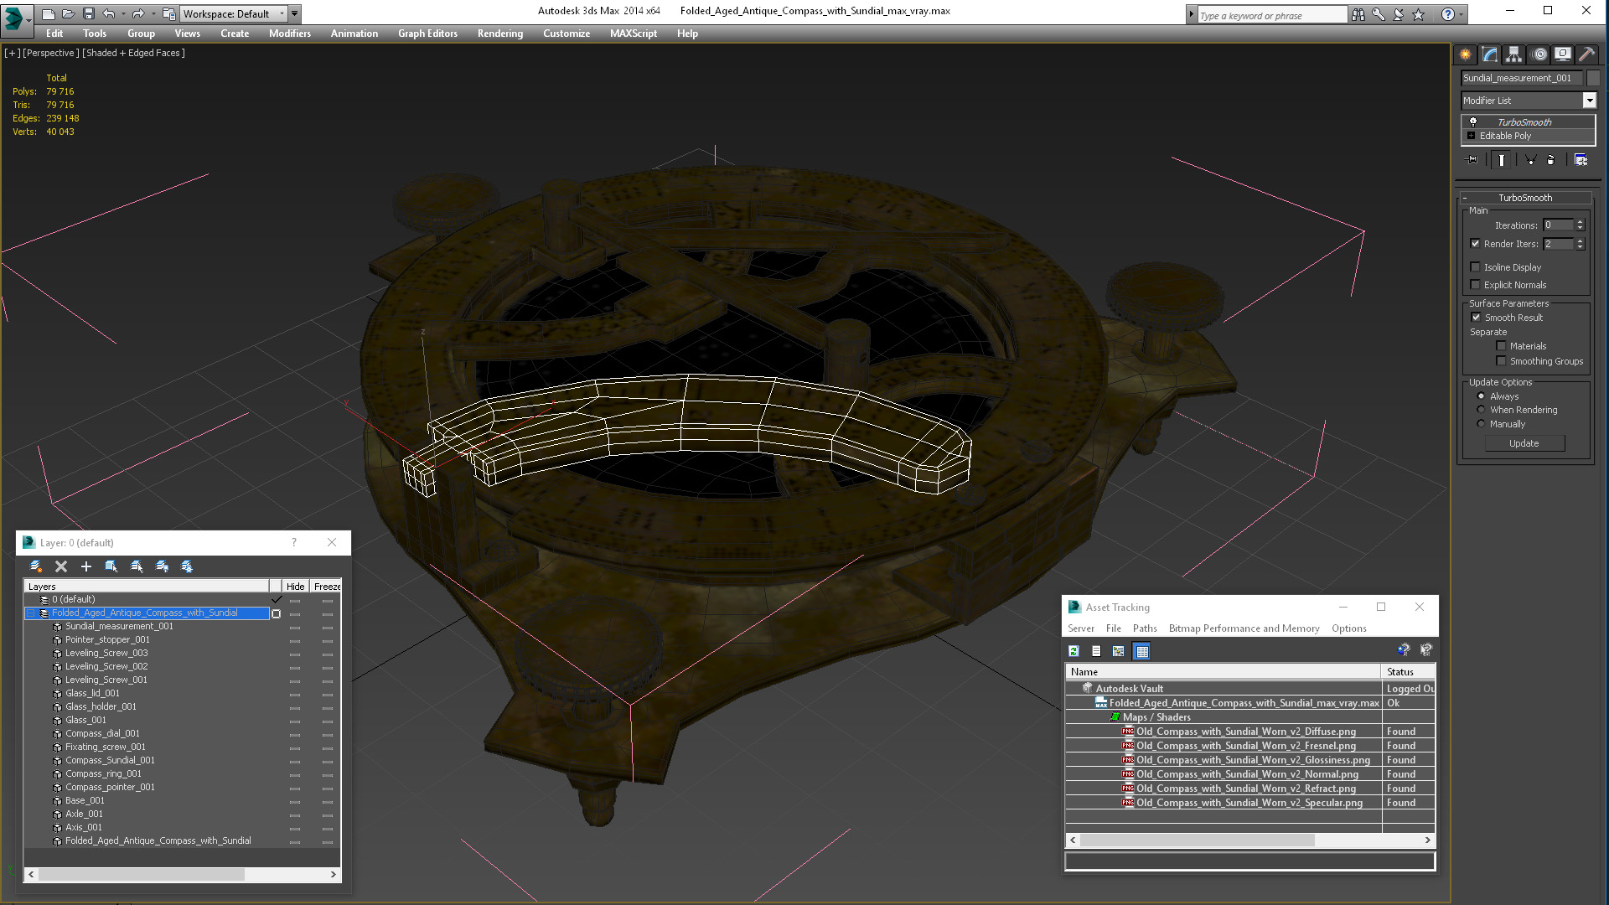
Task: Switch Asset Tracking to tree view icon
Action: [x=1118, y=651]
